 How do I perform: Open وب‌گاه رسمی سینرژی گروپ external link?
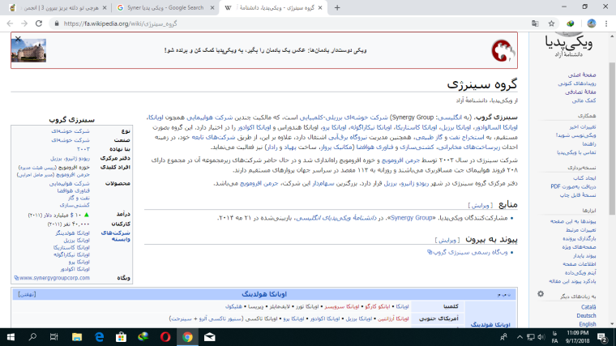pos(468,253)
